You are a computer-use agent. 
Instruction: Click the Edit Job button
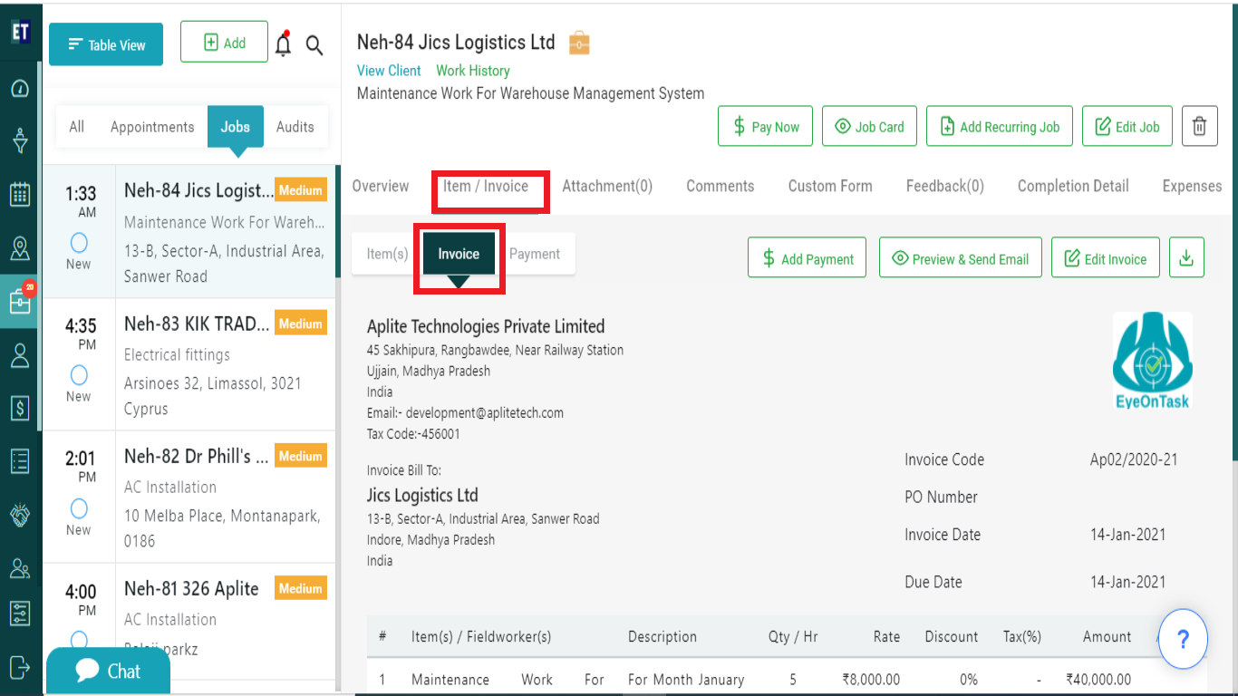(1127, 126)
